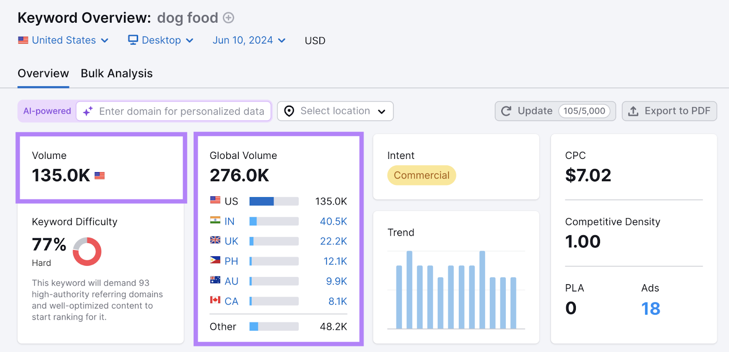Click the US volume progress bar
The width and height of the screenshot is (729, 352).
tap(274, 201)
